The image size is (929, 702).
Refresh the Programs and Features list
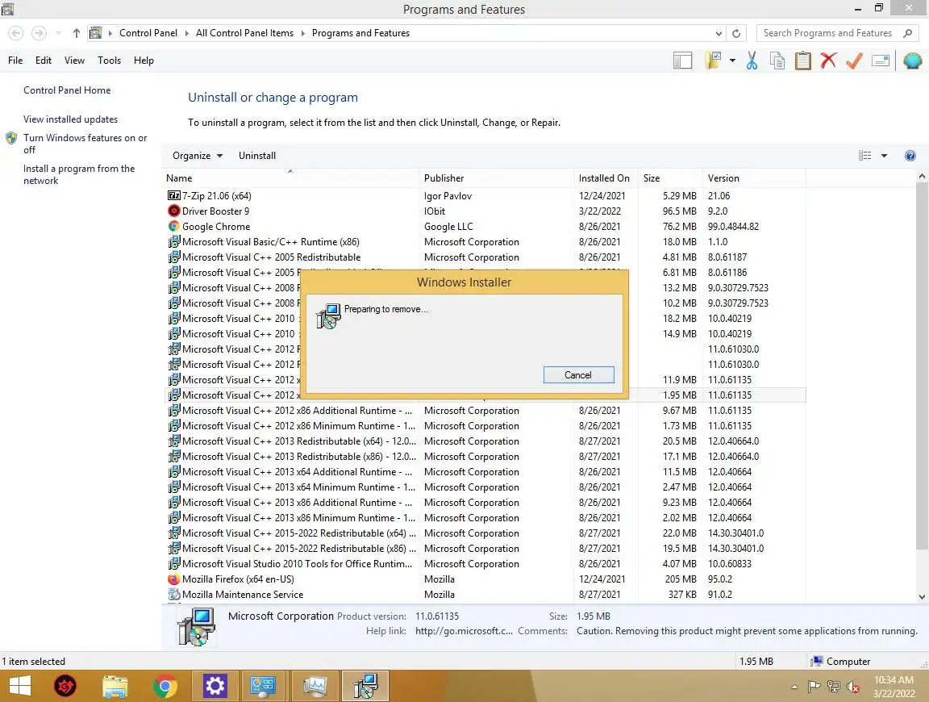[736, 33]
